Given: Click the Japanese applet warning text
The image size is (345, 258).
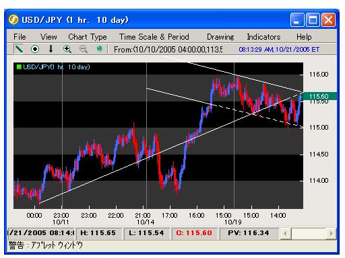Looking at the screenshot, I should coord(46,245).
